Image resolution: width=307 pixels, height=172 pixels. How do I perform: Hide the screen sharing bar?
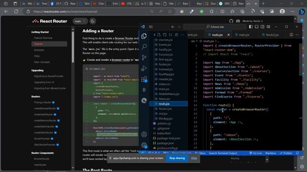tap(194, 158)
